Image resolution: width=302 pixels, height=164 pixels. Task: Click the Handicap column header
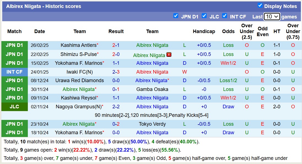click(204, 31)
